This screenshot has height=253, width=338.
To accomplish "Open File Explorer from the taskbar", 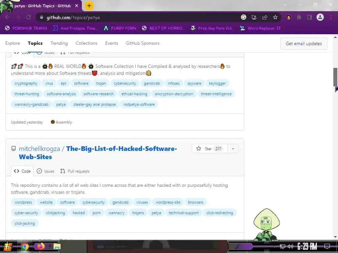I will [57, 246].
